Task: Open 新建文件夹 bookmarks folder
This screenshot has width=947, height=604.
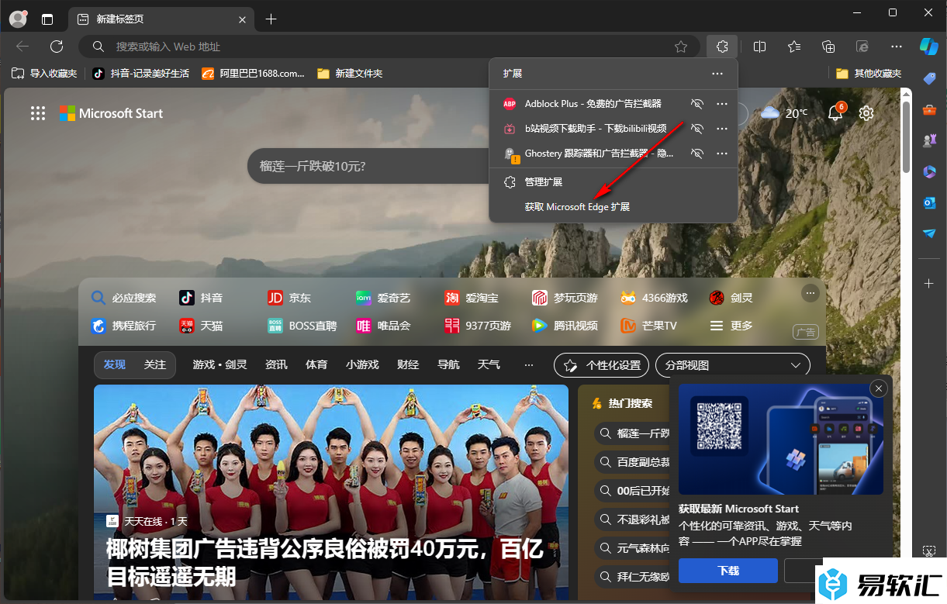Action: [350, 73]
